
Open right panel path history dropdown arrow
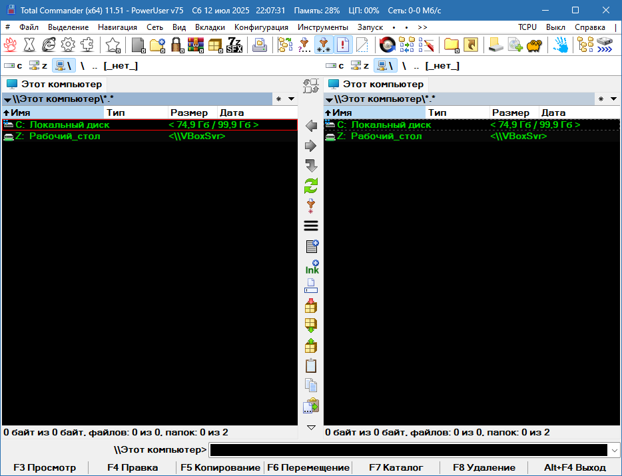pos(613,99)
